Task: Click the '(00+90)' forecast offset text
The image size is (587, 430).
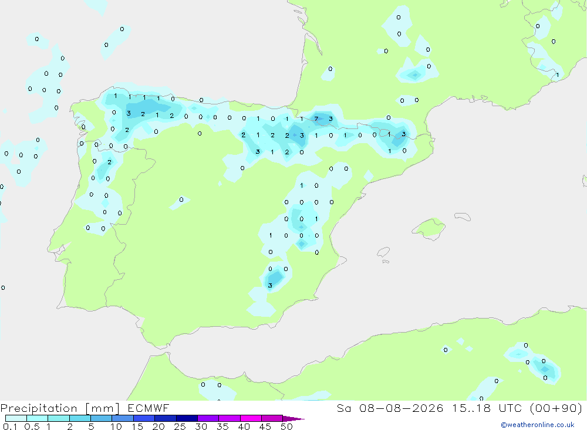Action: point(556,408)
